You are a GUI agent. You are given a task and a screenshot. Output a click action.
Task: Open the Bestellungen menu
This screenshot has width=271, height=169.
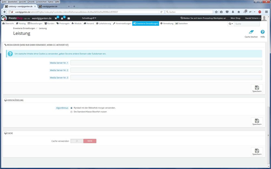click(35, 24)
